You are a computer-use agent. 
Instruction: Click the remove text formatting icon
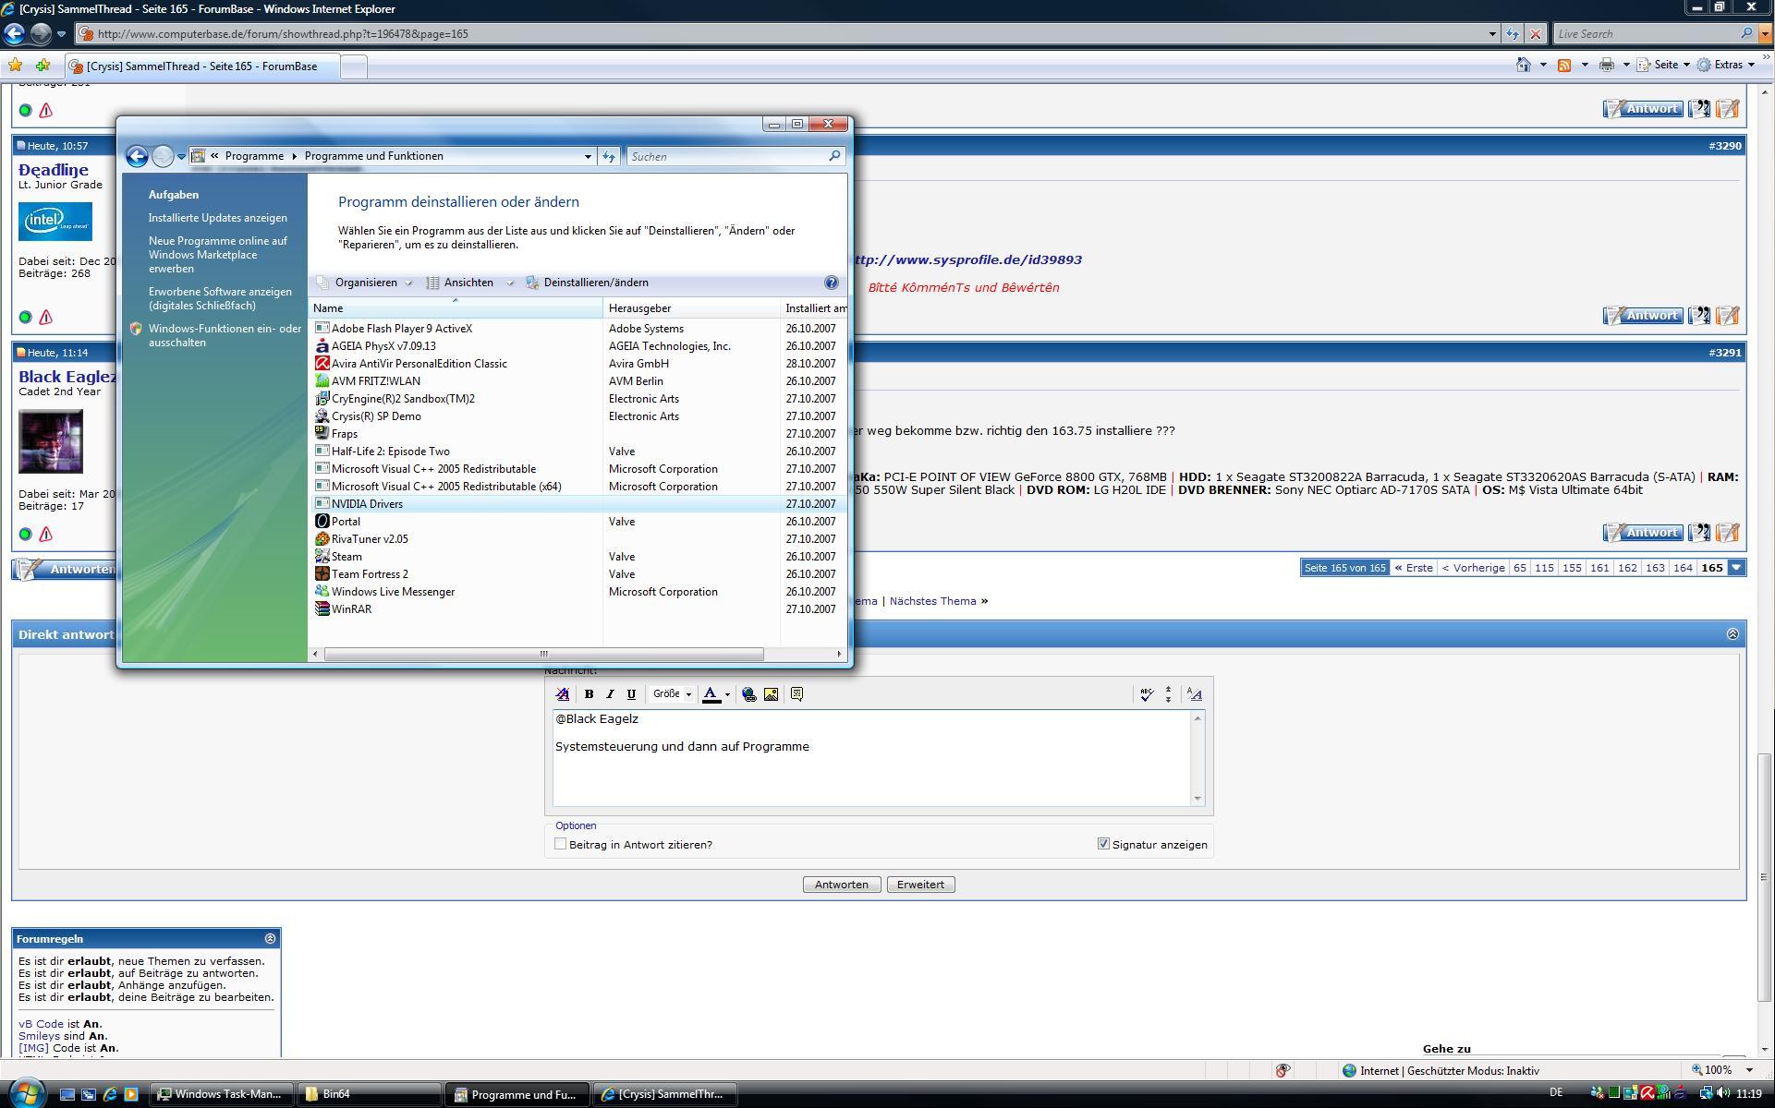[x=563, y=694]
